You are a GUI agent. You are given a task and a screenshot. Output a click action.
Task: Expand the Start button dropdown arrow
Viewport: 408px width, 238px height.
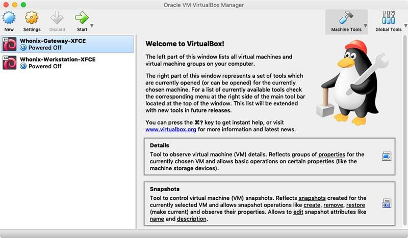[x=92, y=25]
